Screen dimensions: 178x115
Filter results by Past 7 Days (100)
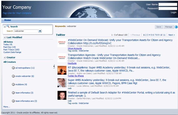coord(11,50)
